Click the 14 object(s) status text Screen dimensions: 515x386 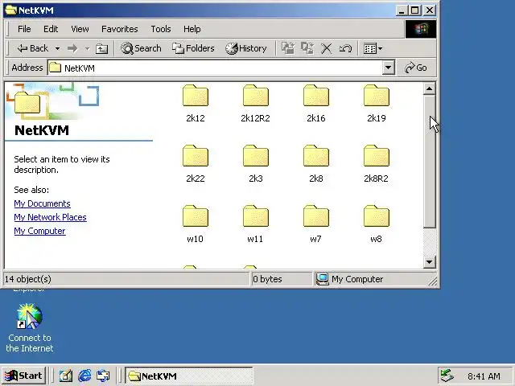[28, 279]
